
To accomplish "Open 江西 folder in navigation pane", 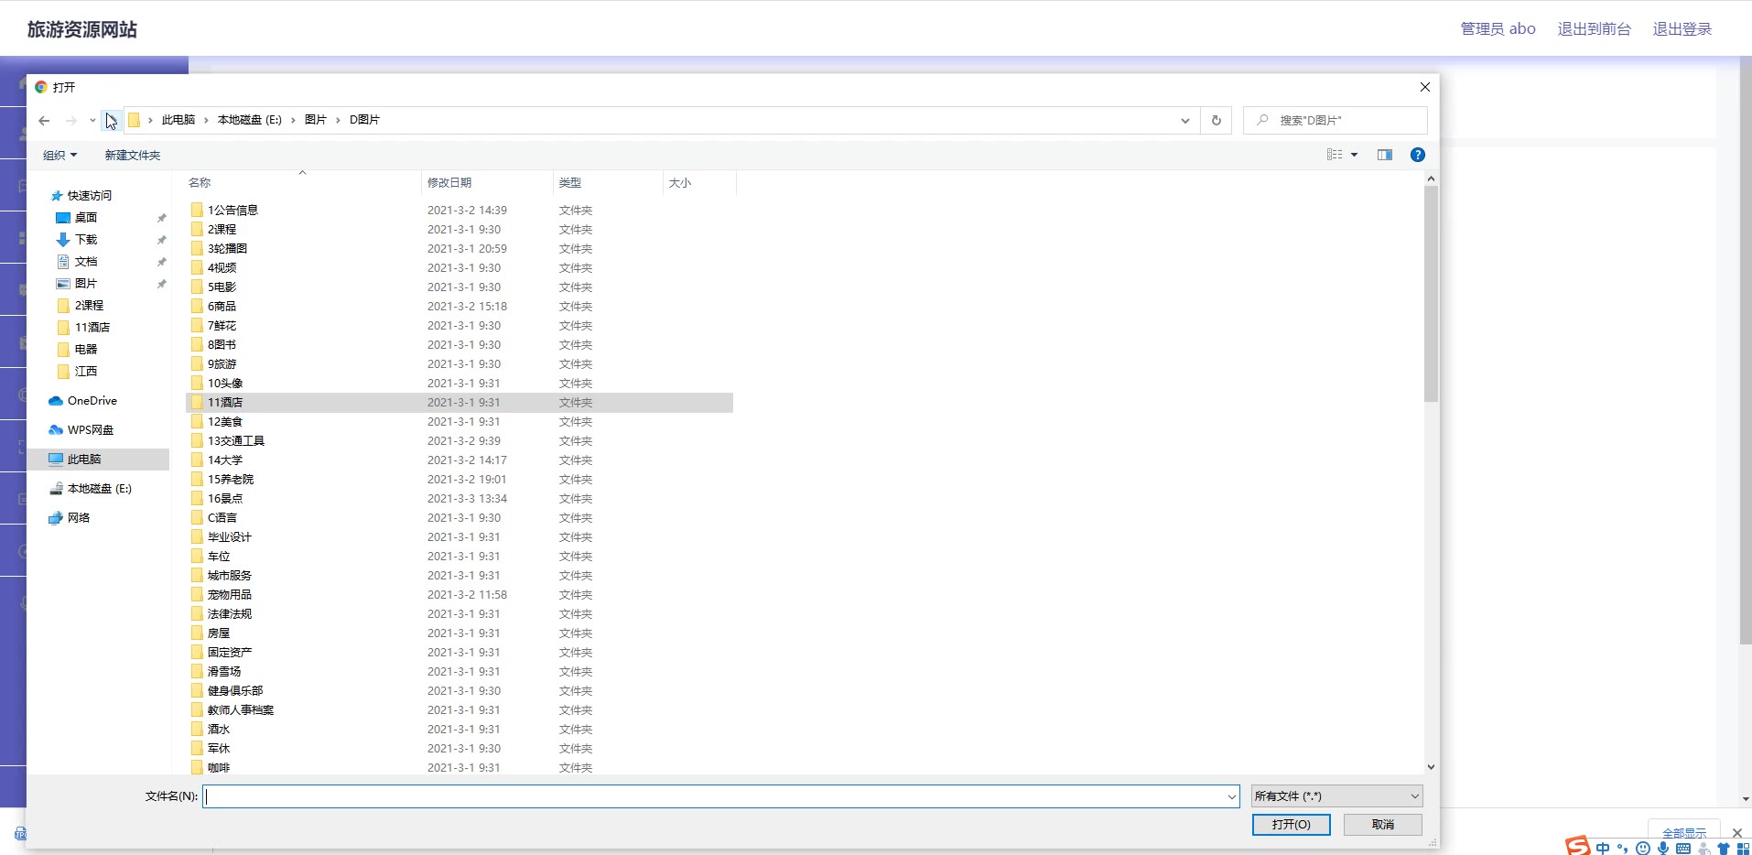I will tap(86, 372).
